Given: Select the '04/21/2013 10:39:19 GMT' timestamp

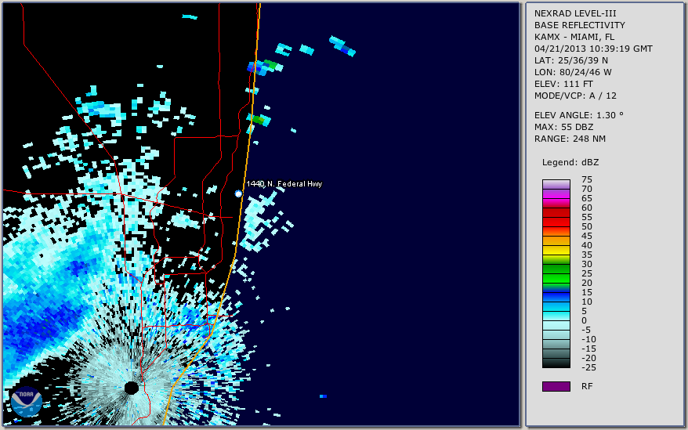Looking at the screenshot, I should tap(593, 49).
